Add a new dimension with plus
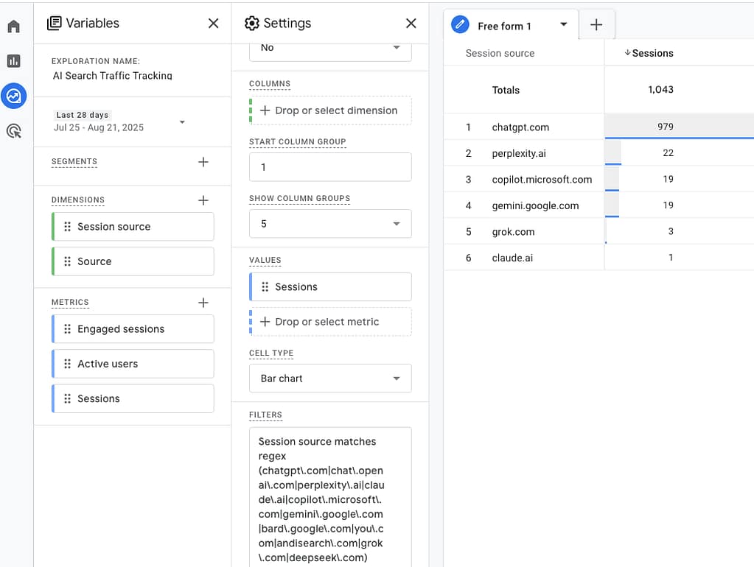This screenshot has height=567, width=754. point(203,200)
